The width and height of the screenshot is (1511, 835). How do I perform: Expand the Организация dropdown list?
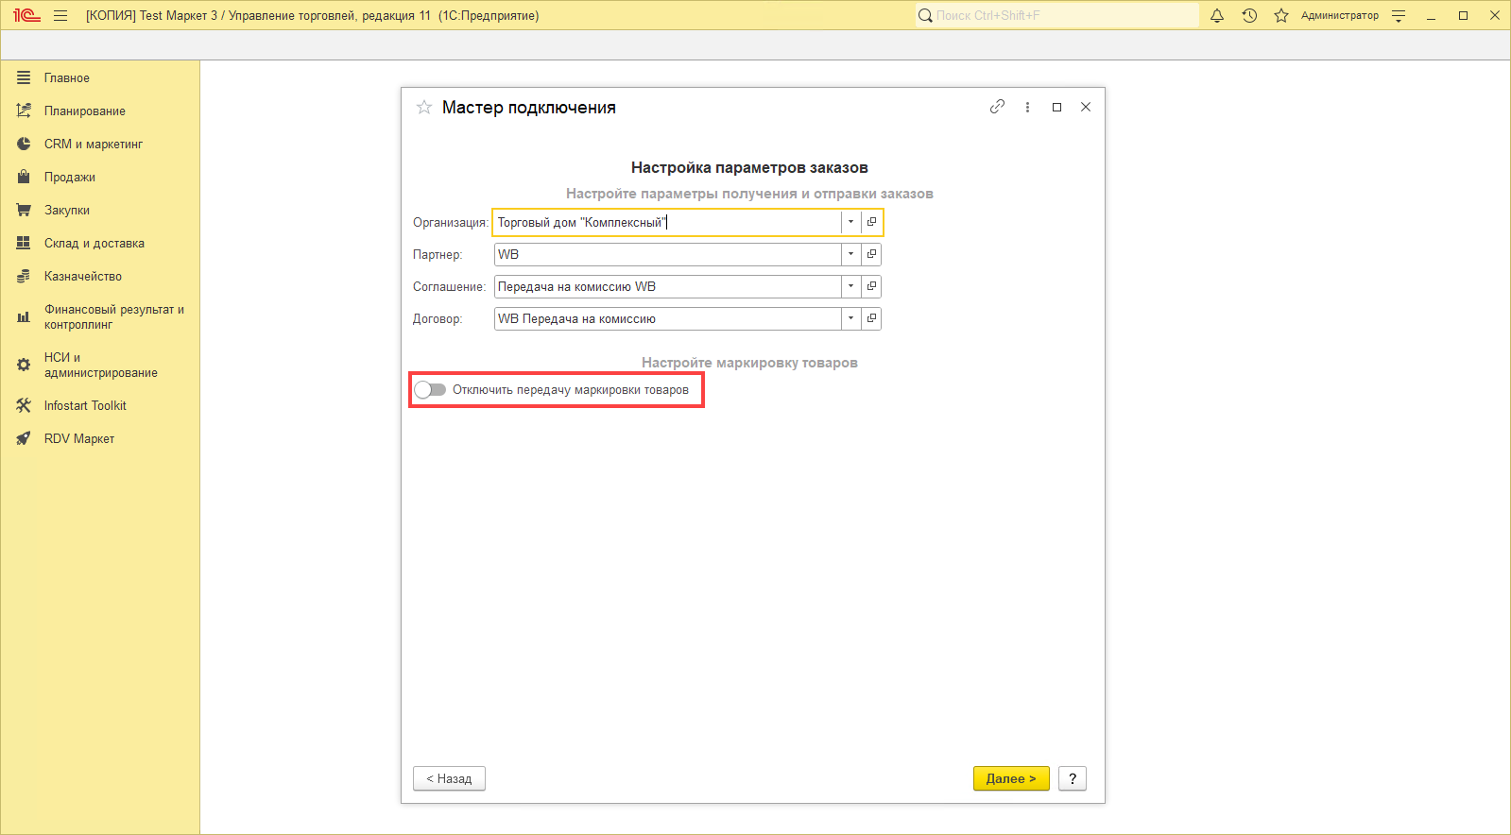[x=850, y=222]
